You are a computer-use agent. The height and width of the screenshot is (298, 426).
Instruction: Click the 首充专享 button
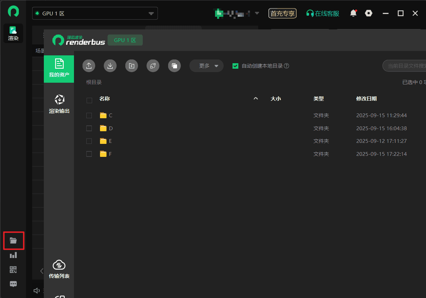283,13
